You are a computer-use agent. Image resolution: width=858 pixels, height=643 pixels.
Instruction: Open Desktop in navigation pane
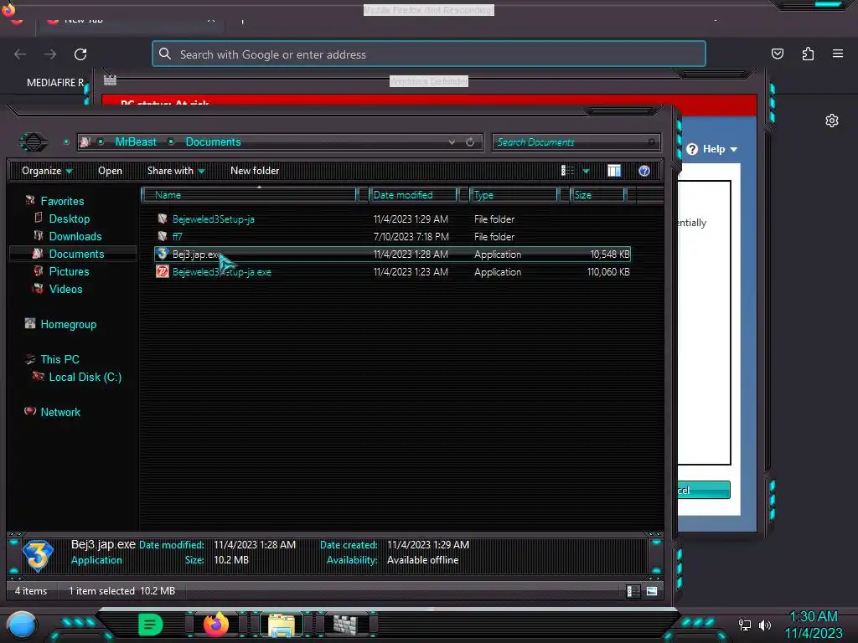click(70, 219)
